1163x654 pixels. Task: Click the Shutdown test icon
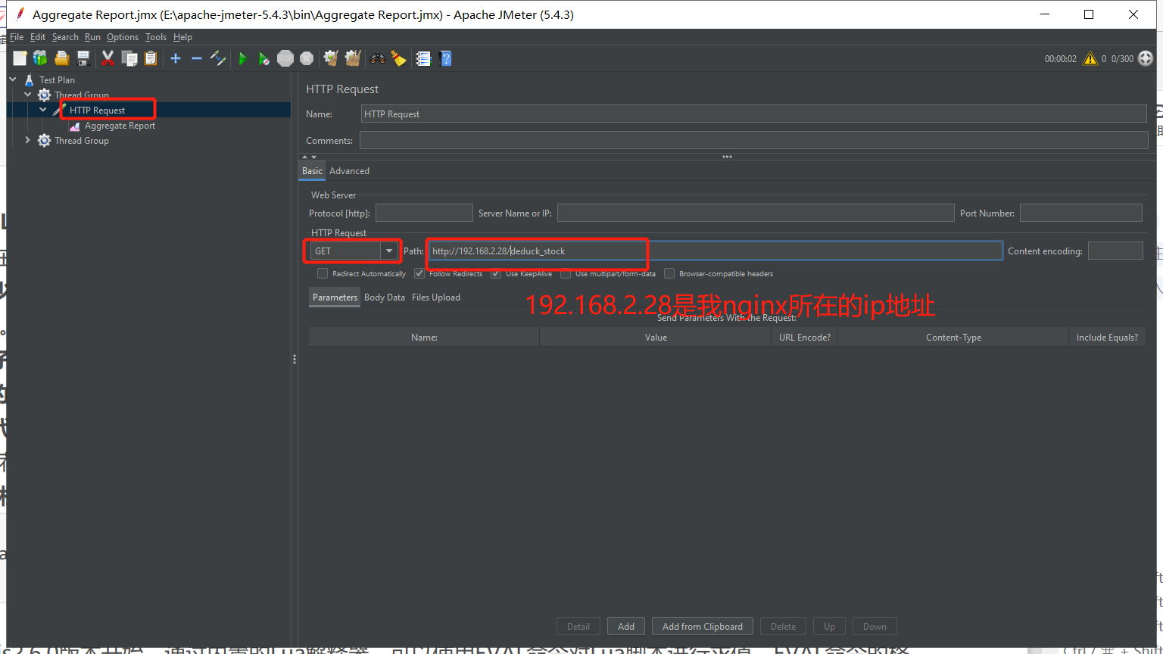pyautogui.click(x=307, y=58)
